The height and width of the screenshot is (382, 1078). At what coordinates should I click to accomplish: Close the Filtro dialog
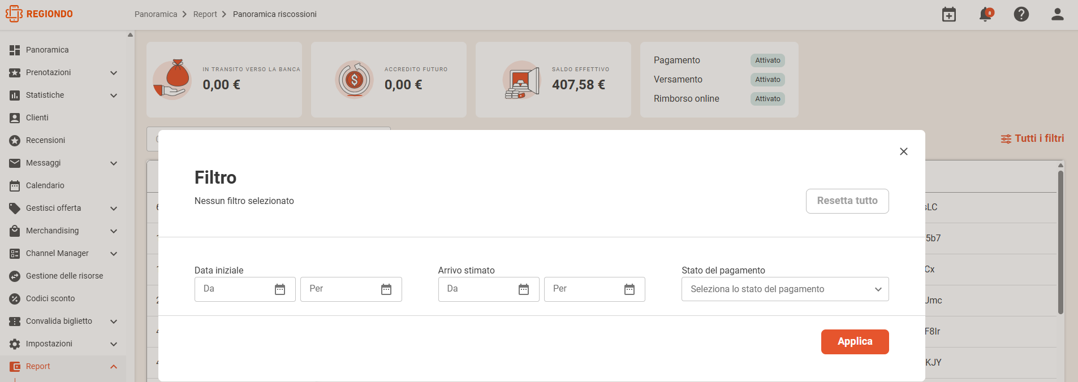pos(904,151)
